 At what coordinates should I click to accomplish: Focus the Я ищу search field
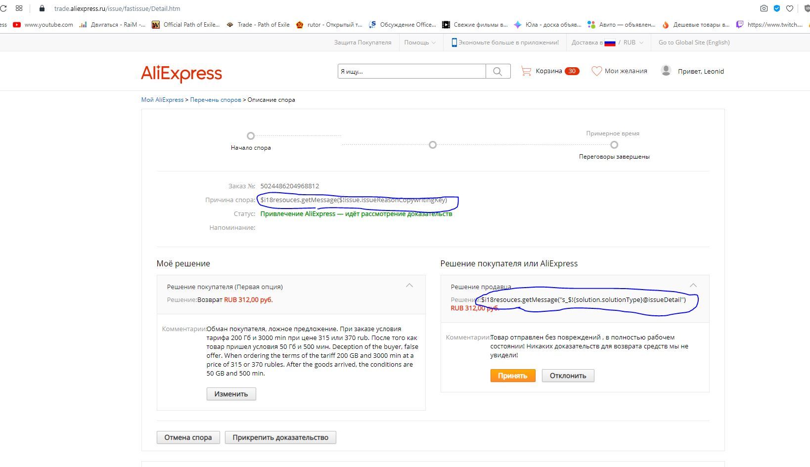pyautogui.click(x=412, y=71)
